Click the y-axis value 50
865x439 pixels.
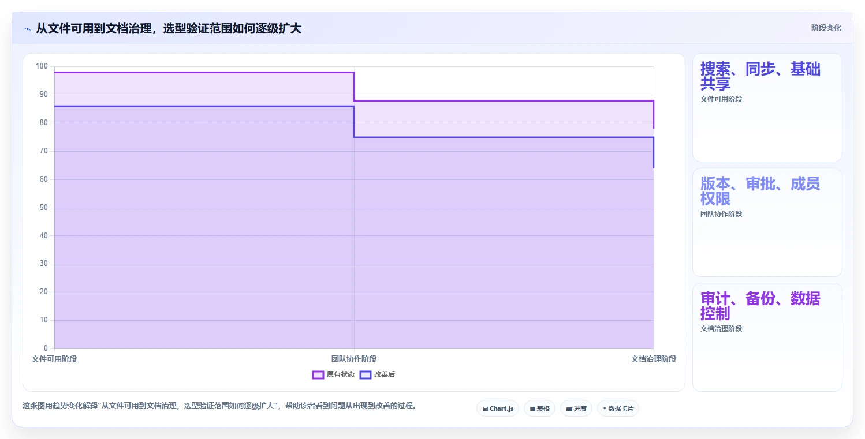point(44,208)
